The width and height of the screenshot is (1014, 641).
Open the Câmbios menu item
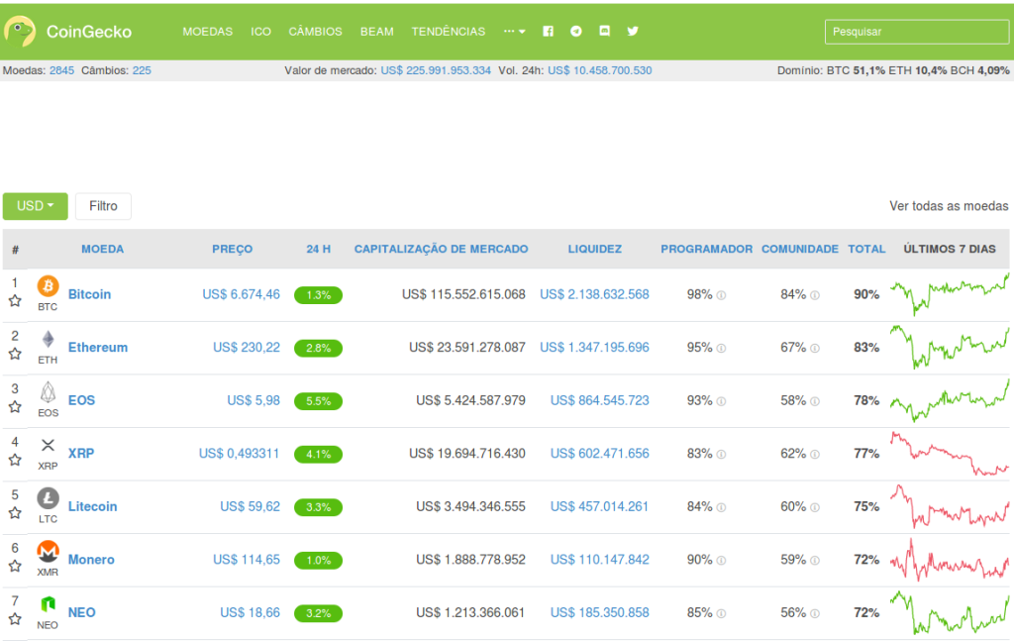pos(315,31)
